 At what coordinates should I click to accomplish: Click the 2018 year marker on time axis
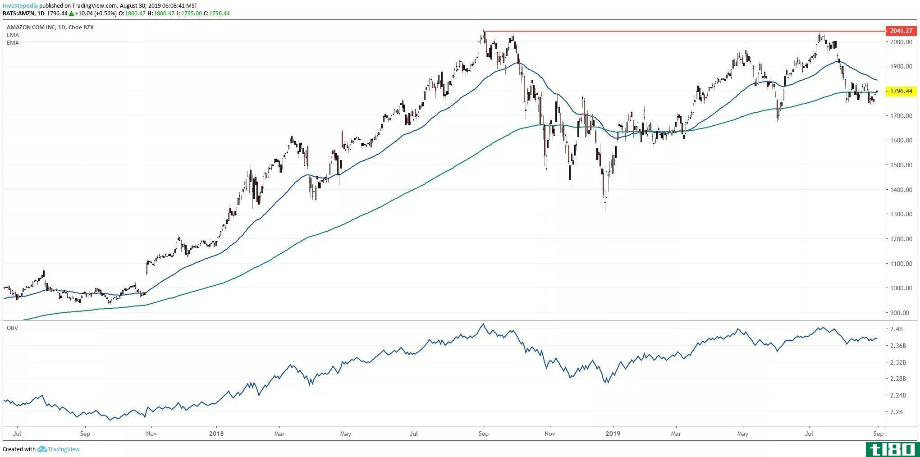(x=217, y=434)
